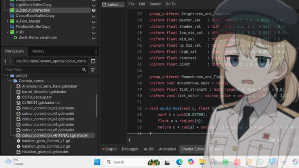The image size is (299, 168).
Task: Open the shader Search menu
Action: [x=155, y=4]
